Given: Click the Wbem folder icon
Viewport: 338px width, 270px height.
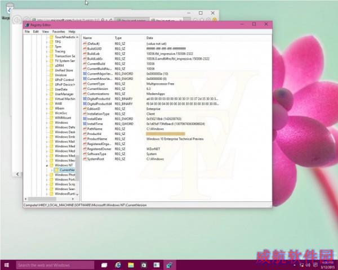Looking at the screenshot, I should [x=51, y=109].
